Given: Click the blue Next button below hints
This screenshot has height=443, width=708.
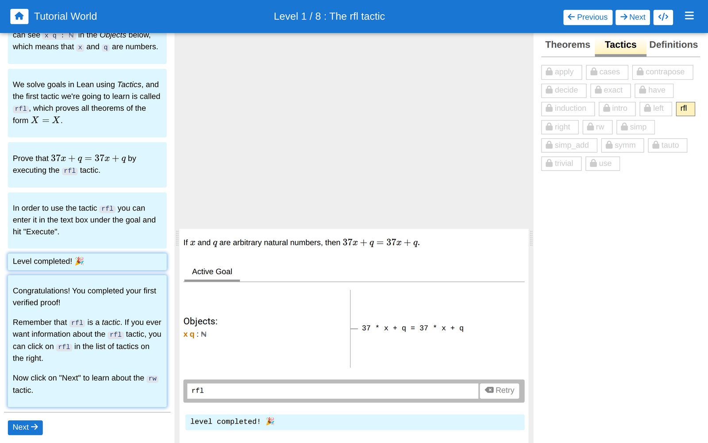Looking at the screenshot, I should coord(25,427).
